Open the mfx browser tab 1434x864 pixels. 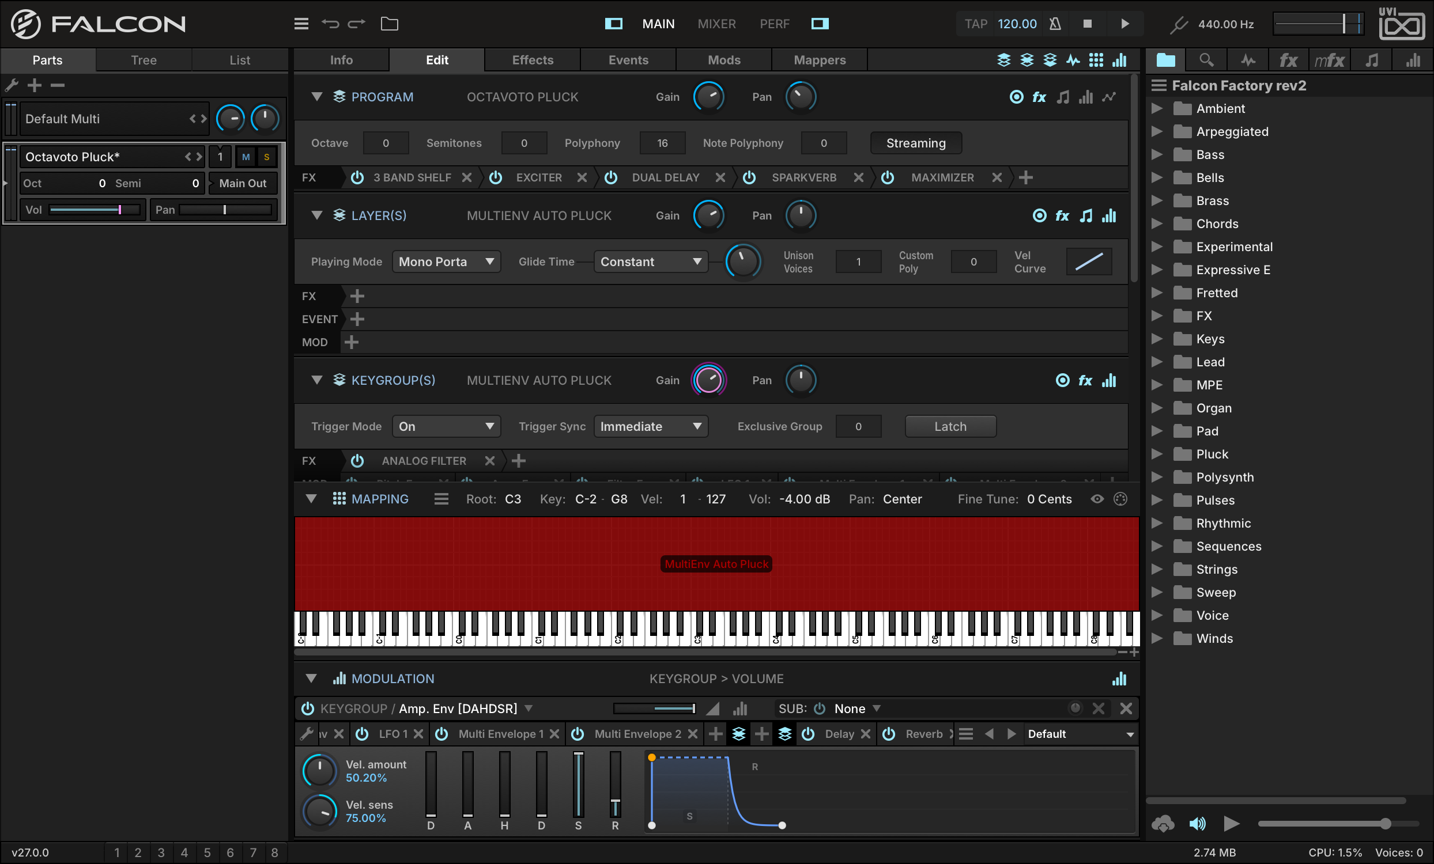click(x=1329, y=60)
